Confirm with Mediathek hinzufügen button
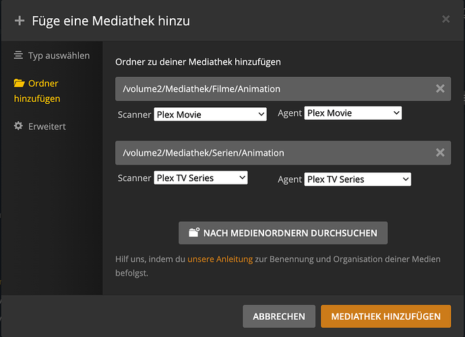The width and height of the screenshot is (465, 337). [x=385, y=315]
